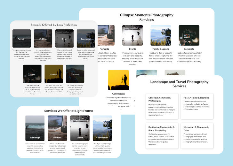
Task: Click the Weddings thumbnail in Lens Perfection panel
Action: click(43, 38)
